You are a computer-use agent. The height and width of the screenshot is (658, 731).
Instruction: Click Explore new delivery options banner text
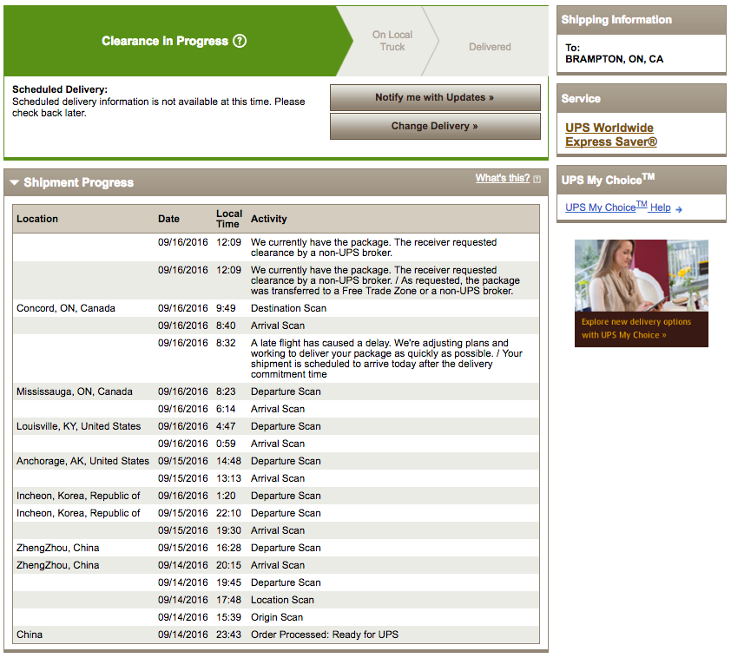[x=636, y=328]
